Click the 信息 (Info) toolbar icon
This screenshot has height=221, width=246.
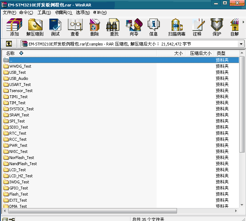click(x=153, y=27)
